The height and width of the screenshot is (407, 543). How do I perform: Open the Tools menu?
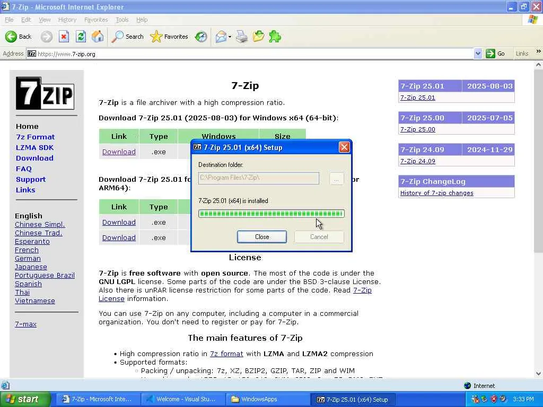click(x=122, y=20)
